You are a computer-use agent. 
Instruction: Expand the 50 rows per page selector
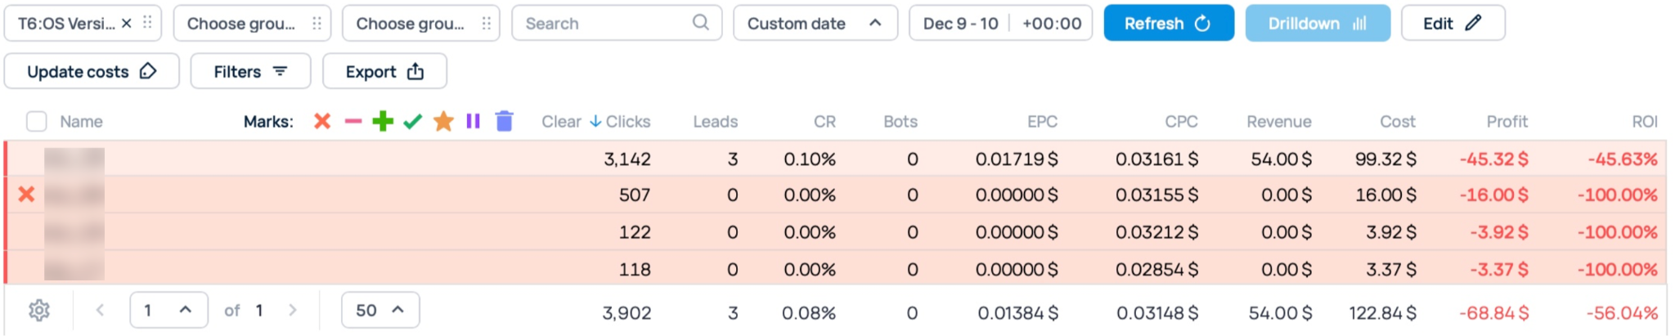tap(380, 311)
